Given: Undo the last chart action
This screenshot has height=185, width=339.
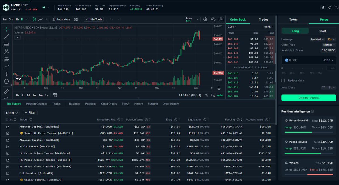Looking at the screenshot, I should 112,19.
